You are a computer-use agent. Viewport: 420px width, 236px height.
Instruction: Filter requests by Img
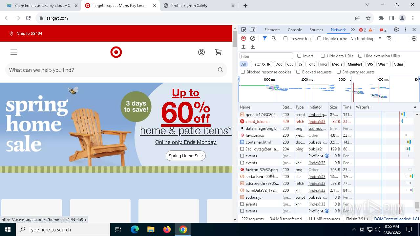(x=324, y=64)
